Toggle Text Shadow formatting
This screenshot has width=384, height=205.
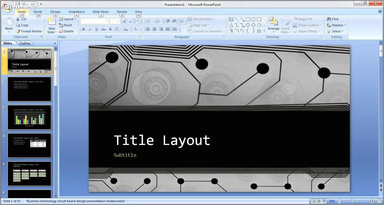pyautogui.click(x=110, y=29)
